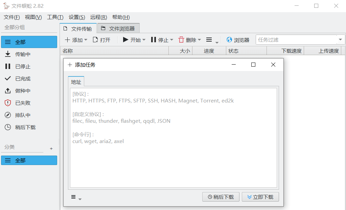This screenshot has width=346, height=210.
Task: Maximize the 添加任务 dialog
Action: click(x=253, y=65)
